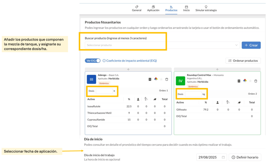Click plus icon above Adengo card

[128, 69]
